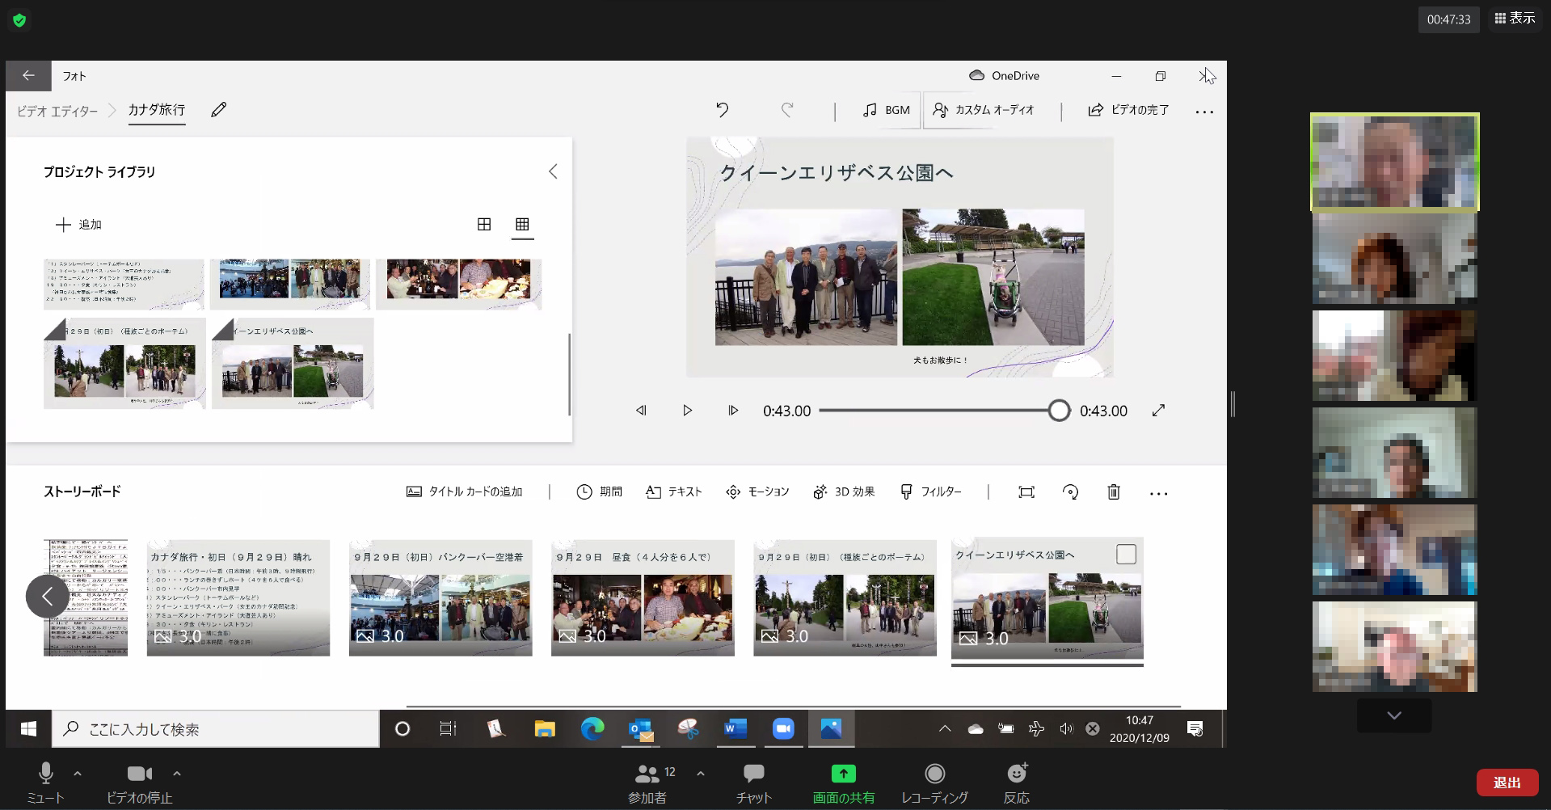Expand Zoom participants options arrow

(701, 774)
